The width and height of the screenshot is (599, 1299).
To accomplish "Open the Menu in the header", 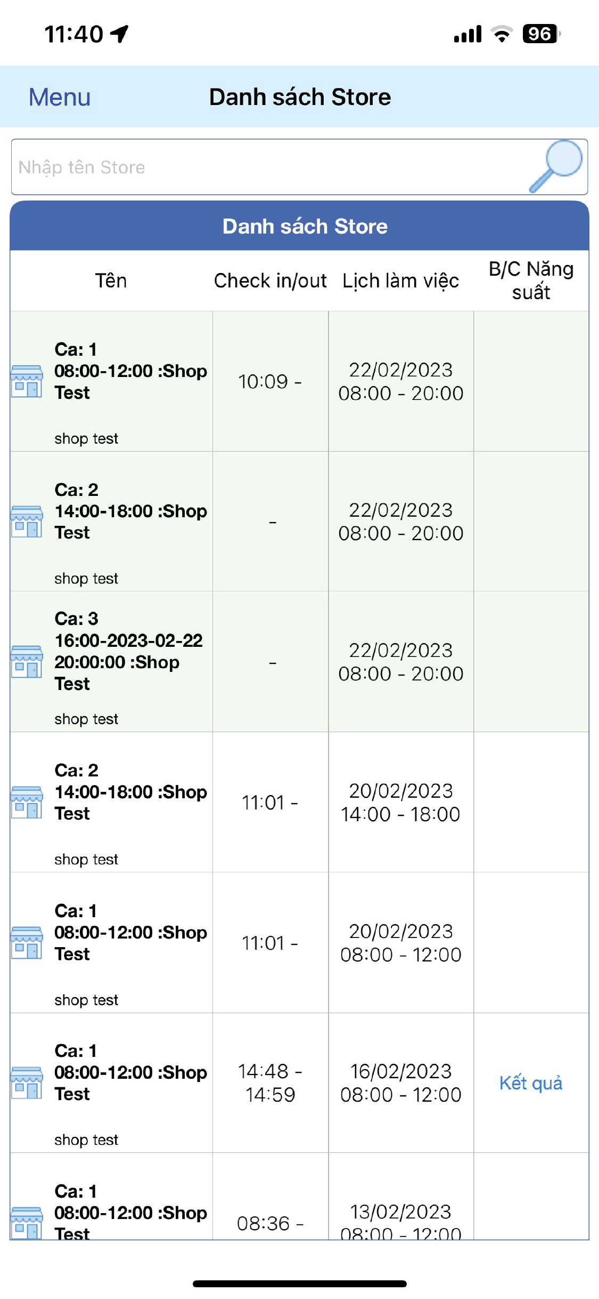I will 60,97.
